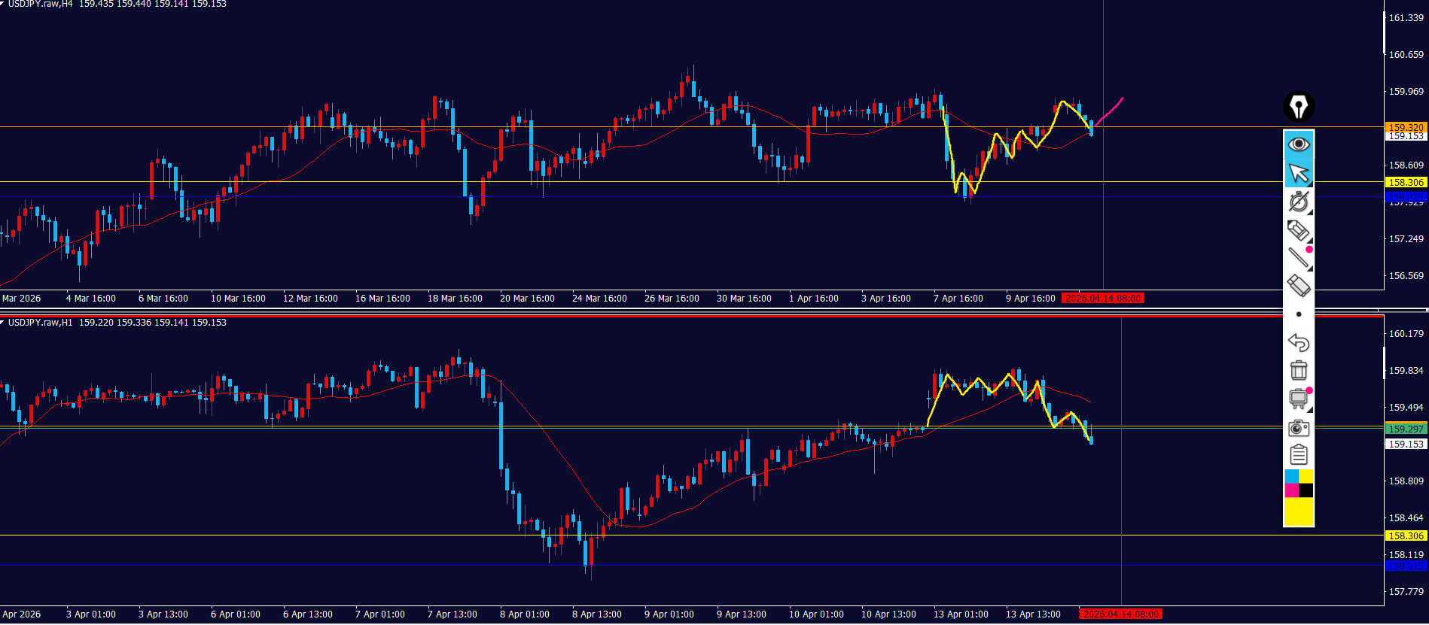Expand the USDJPY.raw,H1 chart title triangle
The image size is (1429, 625).
click(x=3, y=322)
